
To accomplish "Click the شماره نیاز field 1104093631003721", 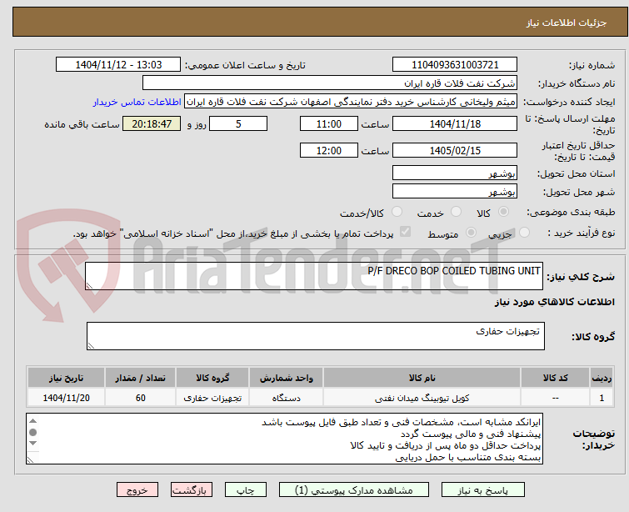I will point(455,65).
